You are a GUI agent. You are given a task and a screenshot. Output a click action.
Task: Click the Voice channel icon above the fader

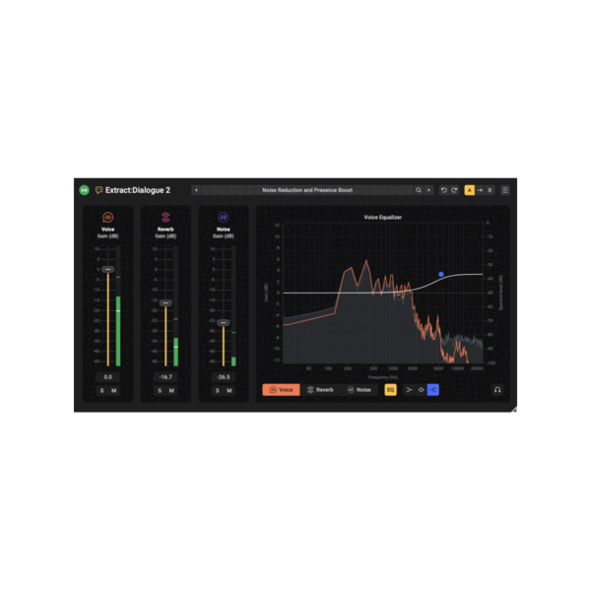click(107, 217)
